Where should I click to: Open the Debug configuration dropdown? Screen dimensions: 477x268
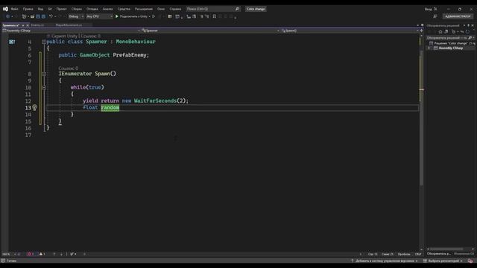point(76,16)
